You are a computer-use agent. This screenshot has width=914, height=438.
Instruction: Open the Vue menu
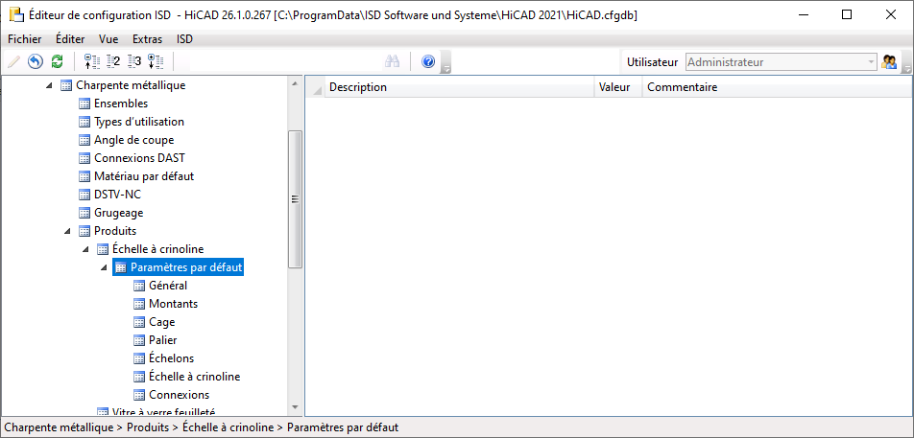click(108, 39)
